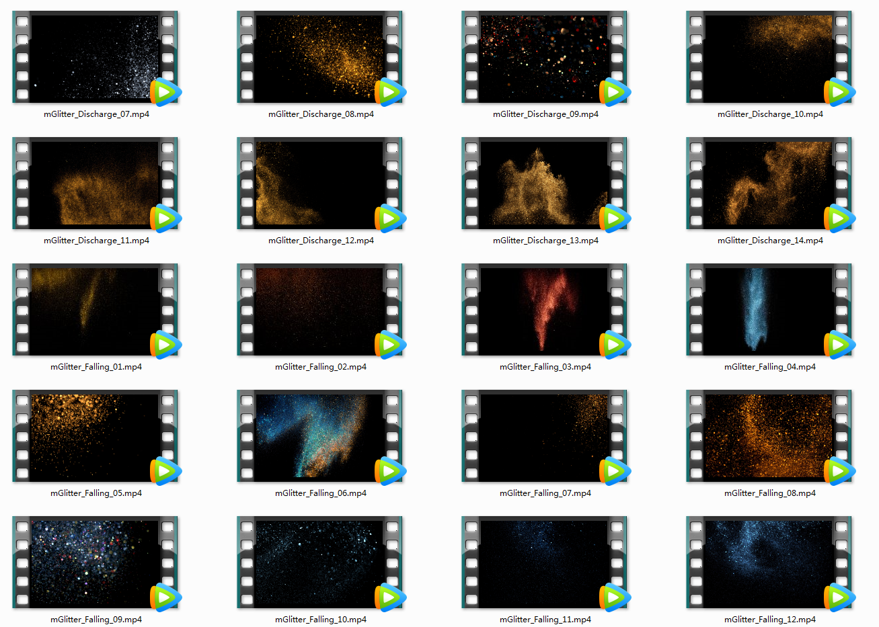The height and width of the screenshot is (627, 879).
Task: Click the file name text mGlitter_Falling_07.mp4
Action: click(545, 493)
